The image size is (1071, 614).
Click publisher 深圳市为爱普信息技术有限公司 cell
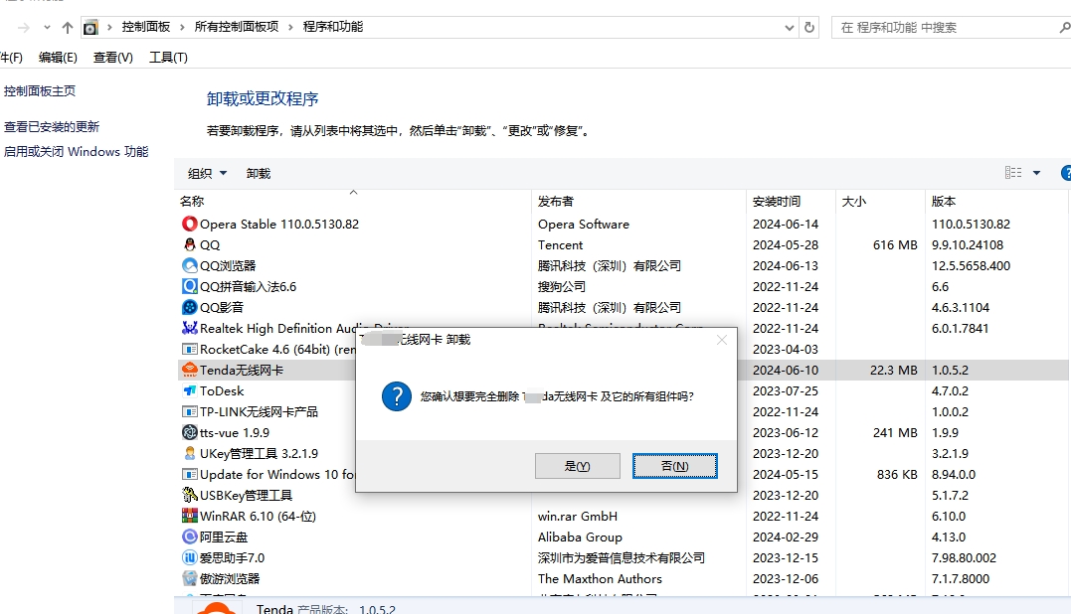621,557
